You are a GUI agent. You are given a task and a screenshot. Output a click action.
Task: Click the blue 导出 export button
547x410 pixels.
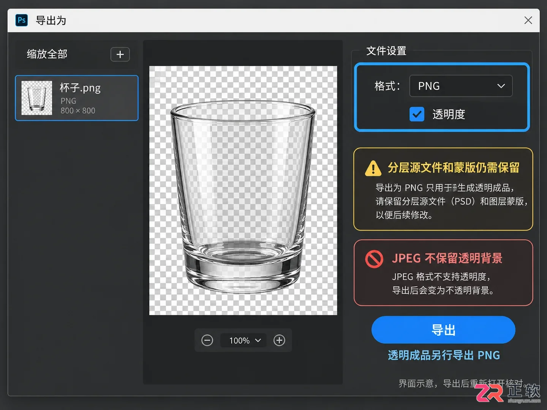click(x=443, y=330)
